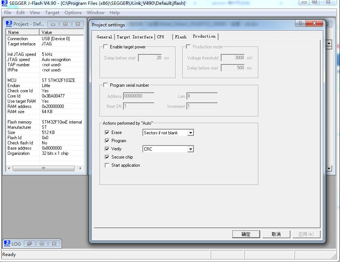Open the File menu
Image resolution: width=340 pixels, height=262 pixels.
coord(7,13)
